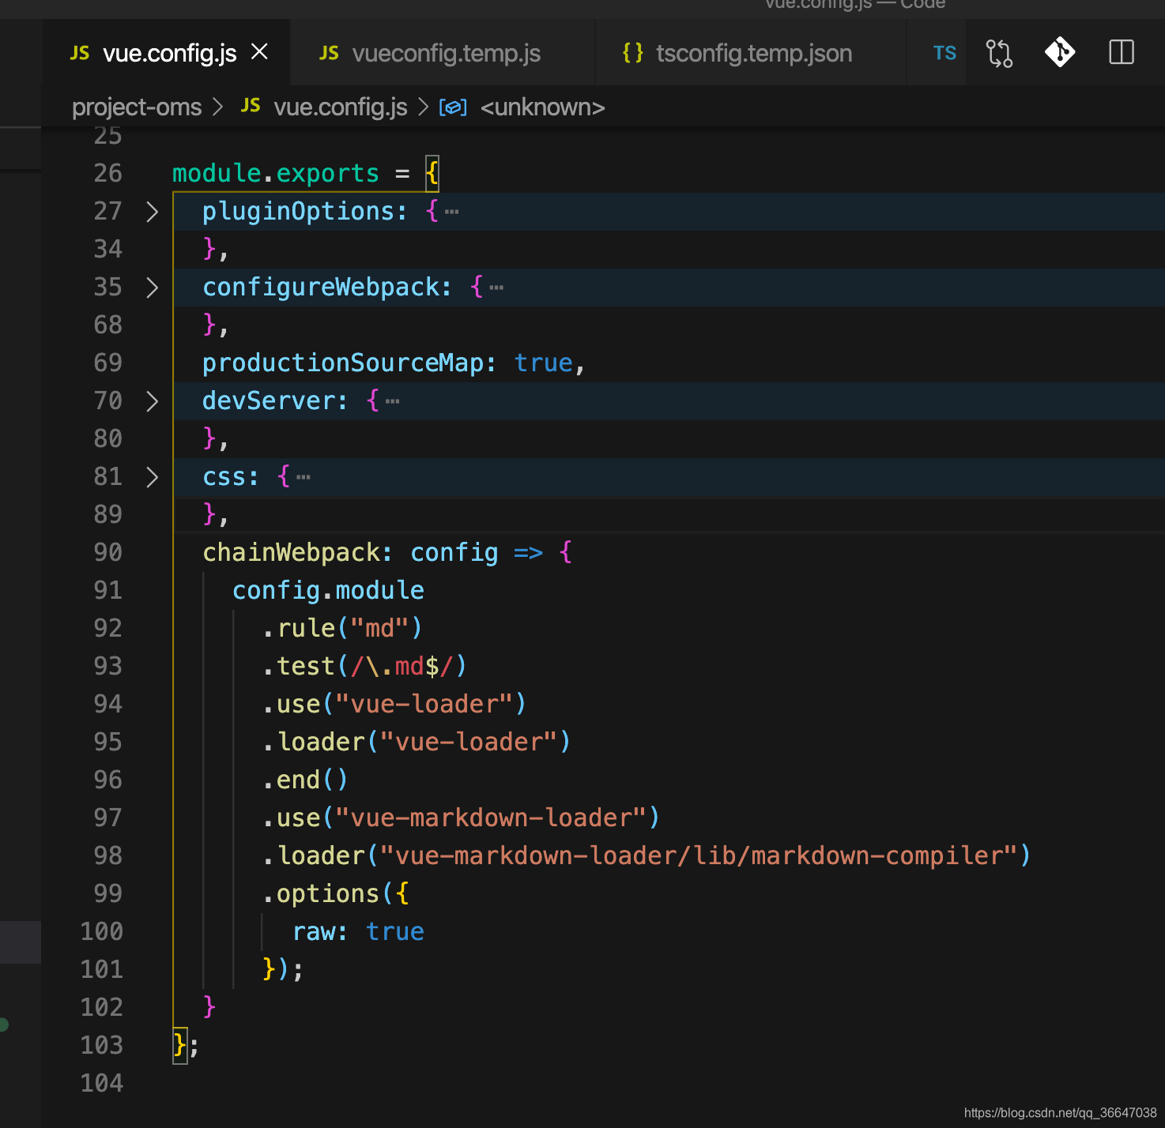Viewport: 1165px width, 1128px height.
Task: Switch to the vueconfig.temp.js tab
Action: tap(443, 53)
